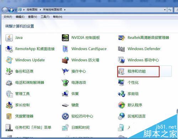Click the RemoteApp 和桌面连接 icon
Viewport: 178px width, 139px height.
(x=9, y=49)
